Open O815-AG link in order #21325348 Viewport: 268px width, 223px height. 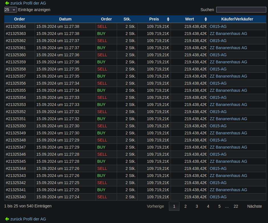(x=218, y=140)
